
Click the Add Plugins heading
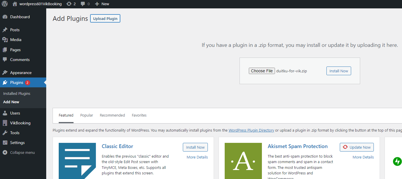[x=70, y=19]
